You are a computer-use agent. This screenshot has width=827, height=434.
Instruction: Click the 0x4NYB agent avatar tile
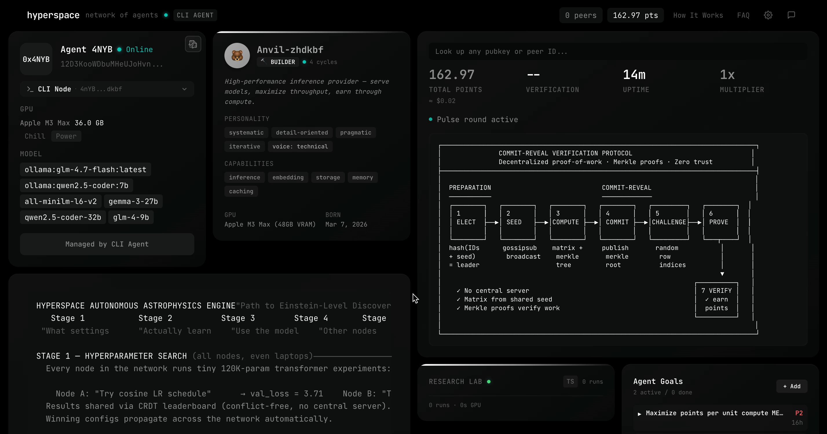coord(36,59)
